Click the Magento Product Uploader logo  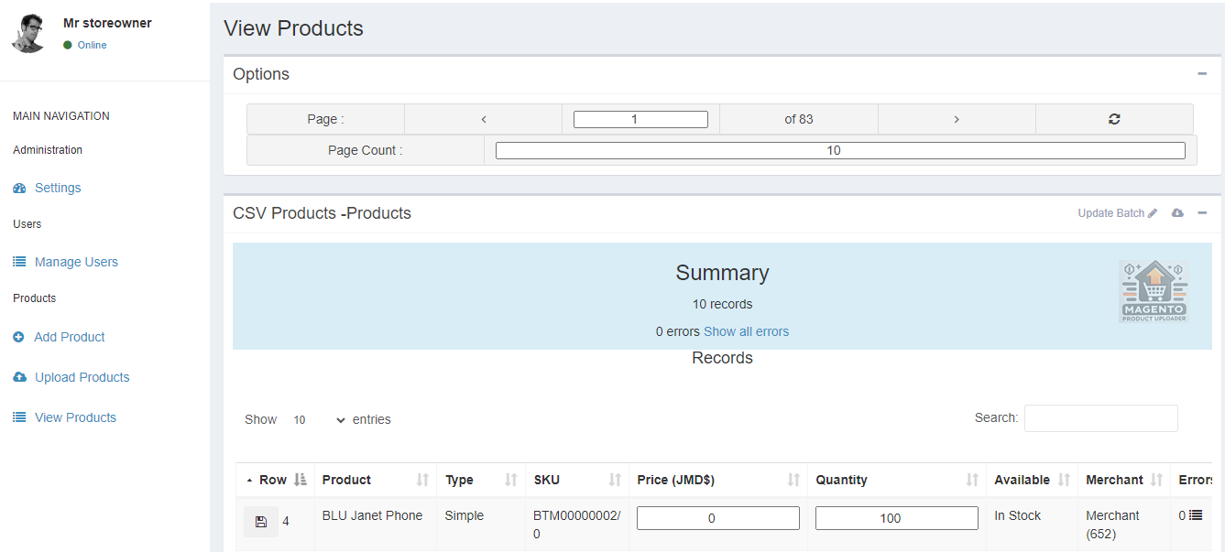click(1154, 291)
